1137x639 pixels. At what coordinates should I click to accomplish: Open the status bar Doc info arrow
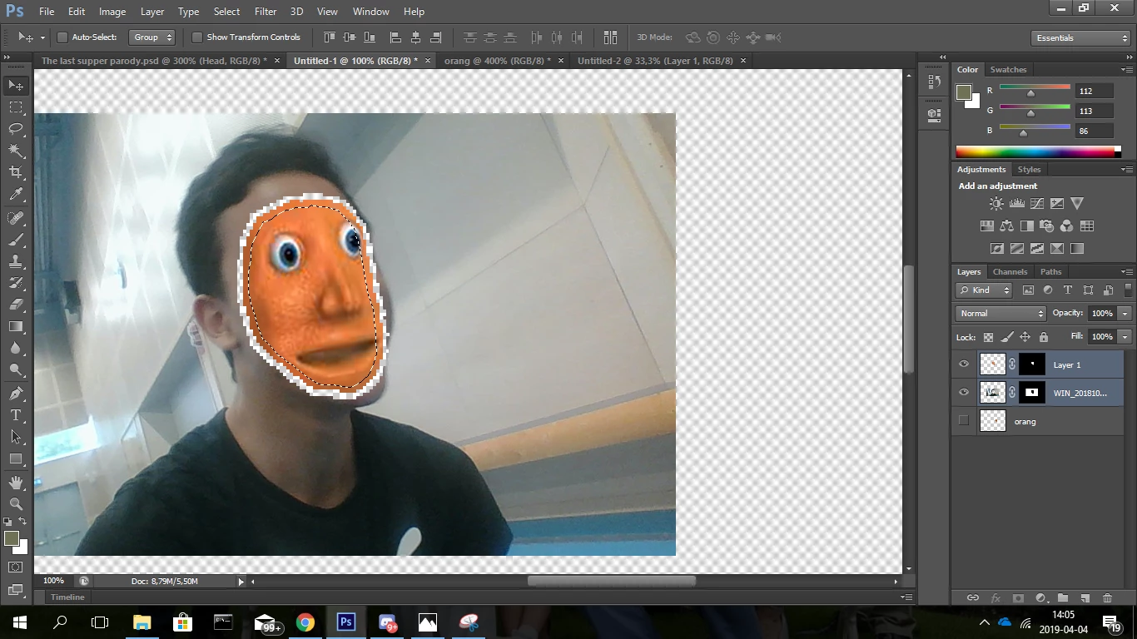tap(241, 582)
